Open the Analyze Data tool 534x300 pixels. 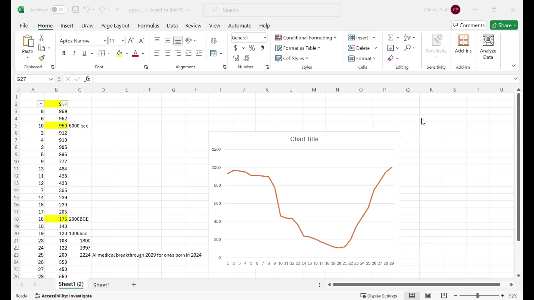[x=488, y=47]
